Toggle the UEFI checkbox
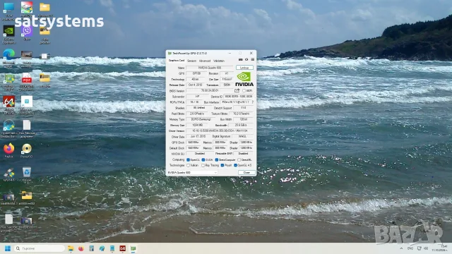The width and height of the screenshot is (452, 254). point(244,91)
